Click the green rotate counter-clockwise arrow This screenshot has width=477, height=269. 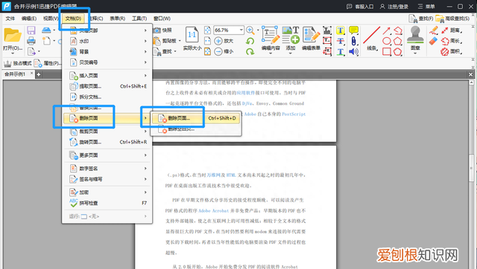[x=250, y=41]
